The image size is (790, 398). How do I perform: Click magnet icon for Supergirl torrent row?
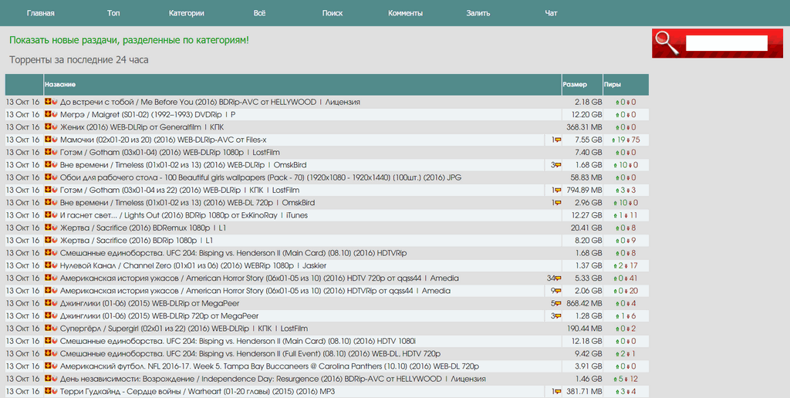[55, 329]
